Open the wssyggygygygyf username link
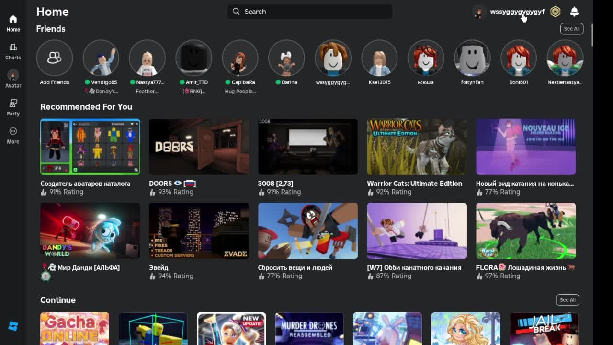 517,11
